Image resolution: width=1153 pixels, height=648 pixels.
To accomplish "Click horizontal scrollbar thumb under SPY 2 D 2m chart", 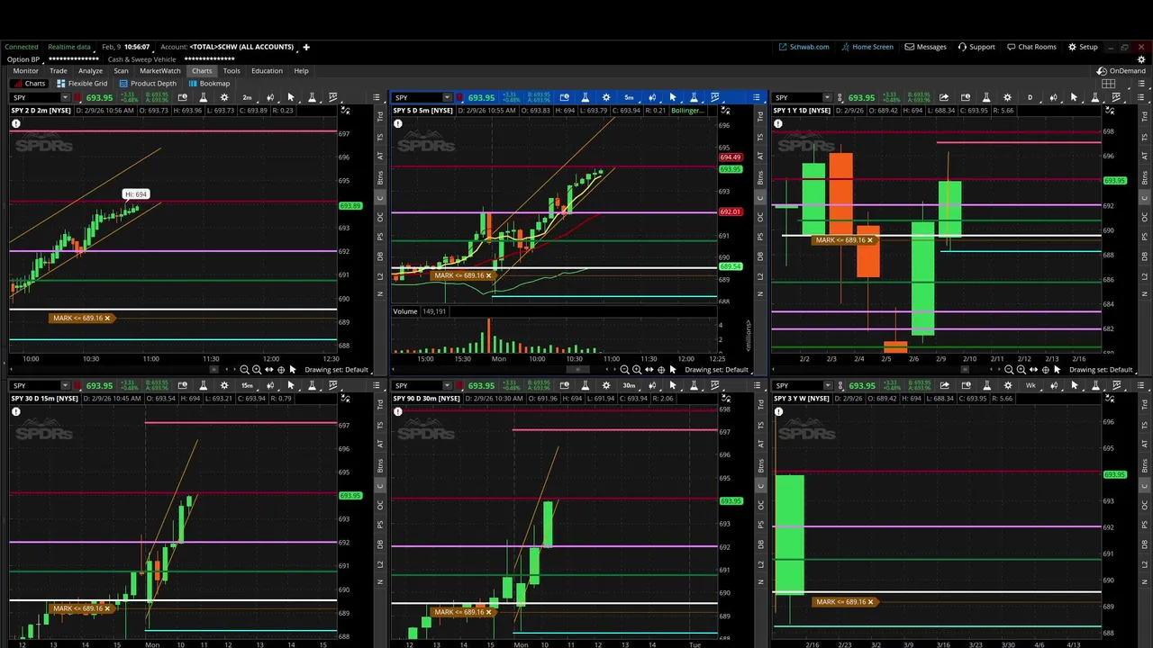I will 213,370.
